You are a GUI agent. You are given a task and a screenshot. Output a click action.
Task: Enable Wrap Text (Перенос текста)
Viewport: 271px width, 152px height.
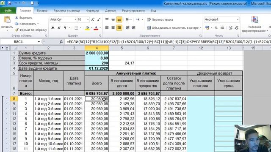click(x=160, y=20)
